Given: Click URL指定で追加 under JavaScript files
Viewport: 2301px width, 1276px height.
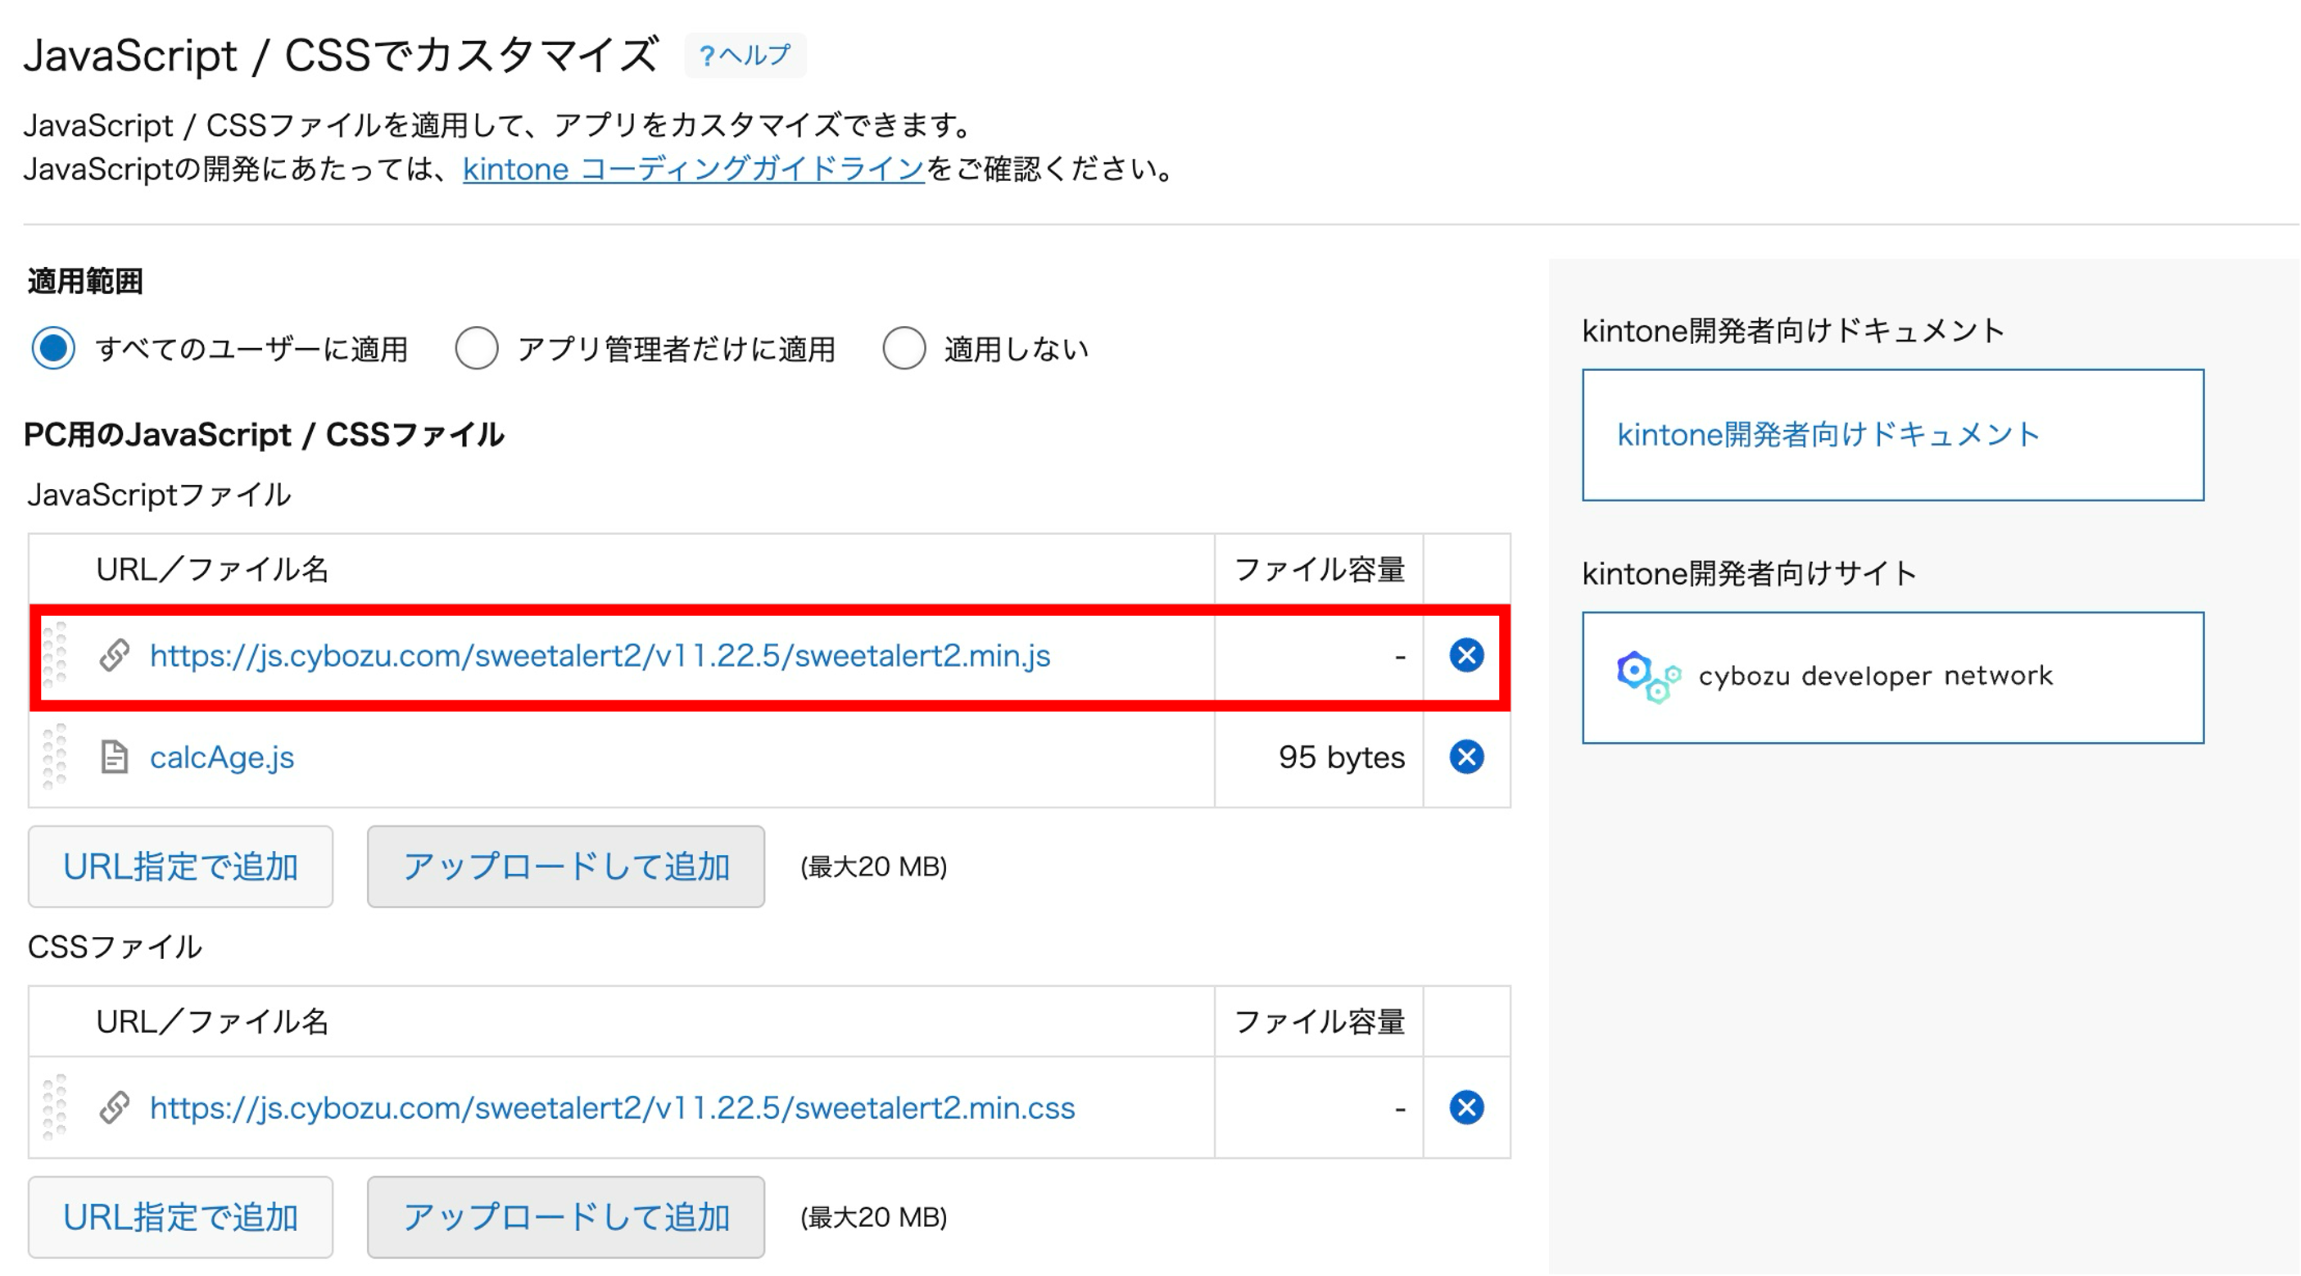Looking at the screenshot, I should [180, 867].
